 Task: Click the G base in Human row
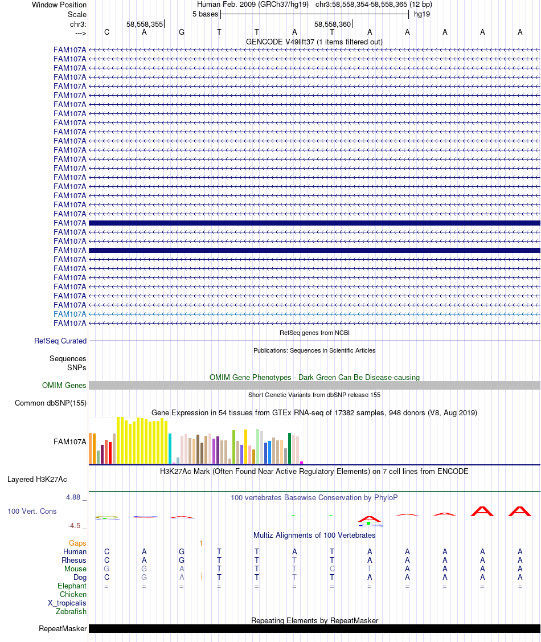[182, 552]
